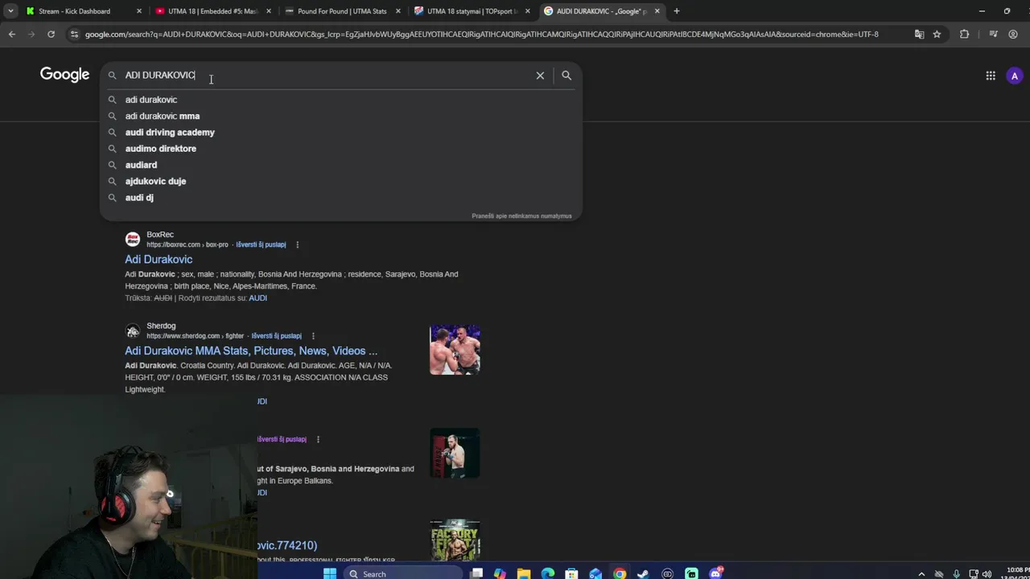Switch to UTMA 18 Embedded YouTube tab
Screen dimensions: 1030x579
[x=213, y=11]
